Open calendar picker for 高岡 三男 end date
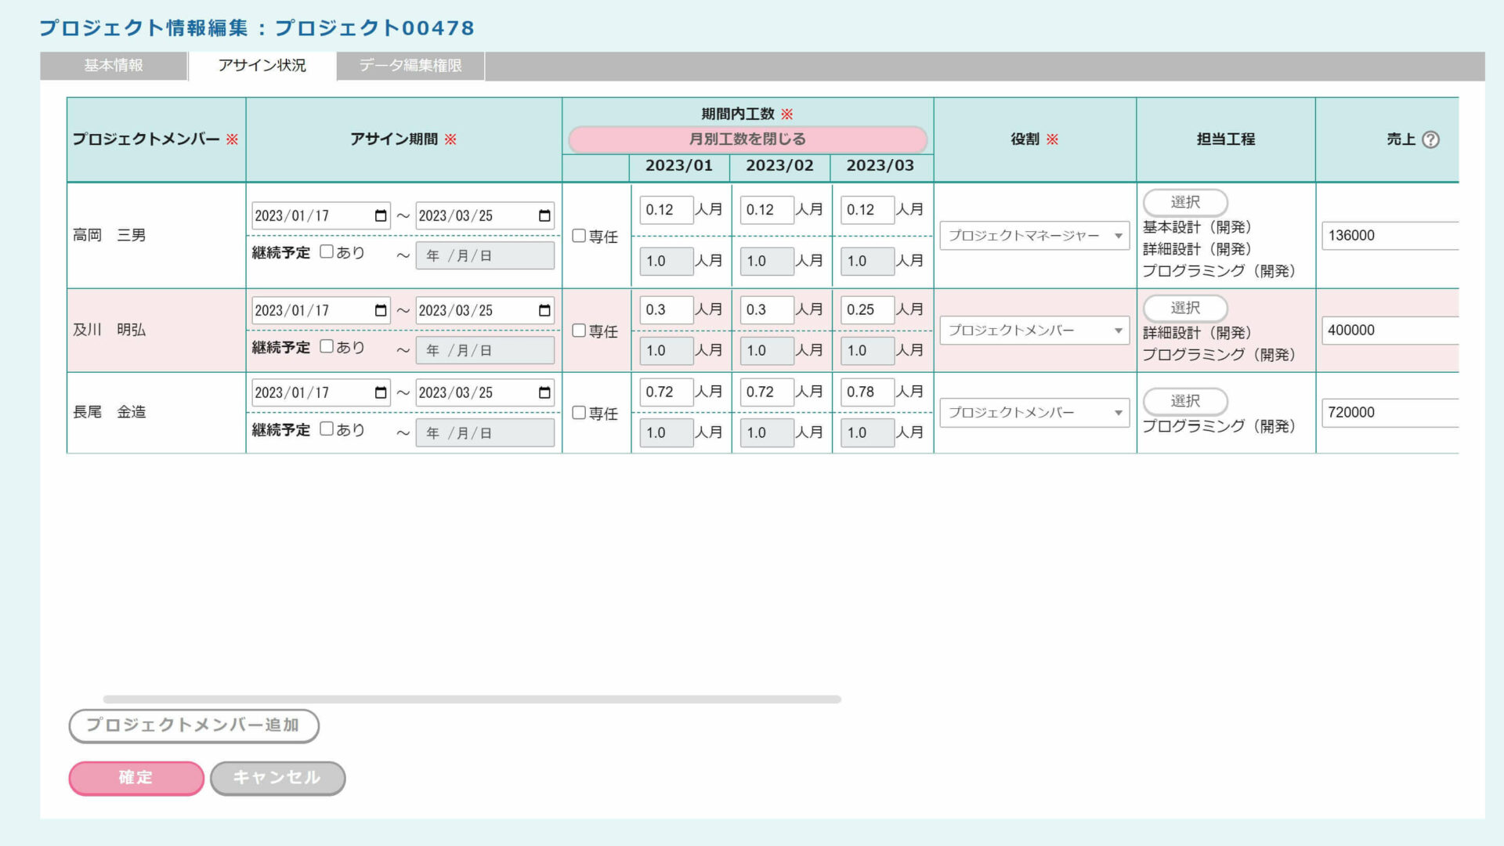Screen dimensions: 1504x846 pos(544,216)
